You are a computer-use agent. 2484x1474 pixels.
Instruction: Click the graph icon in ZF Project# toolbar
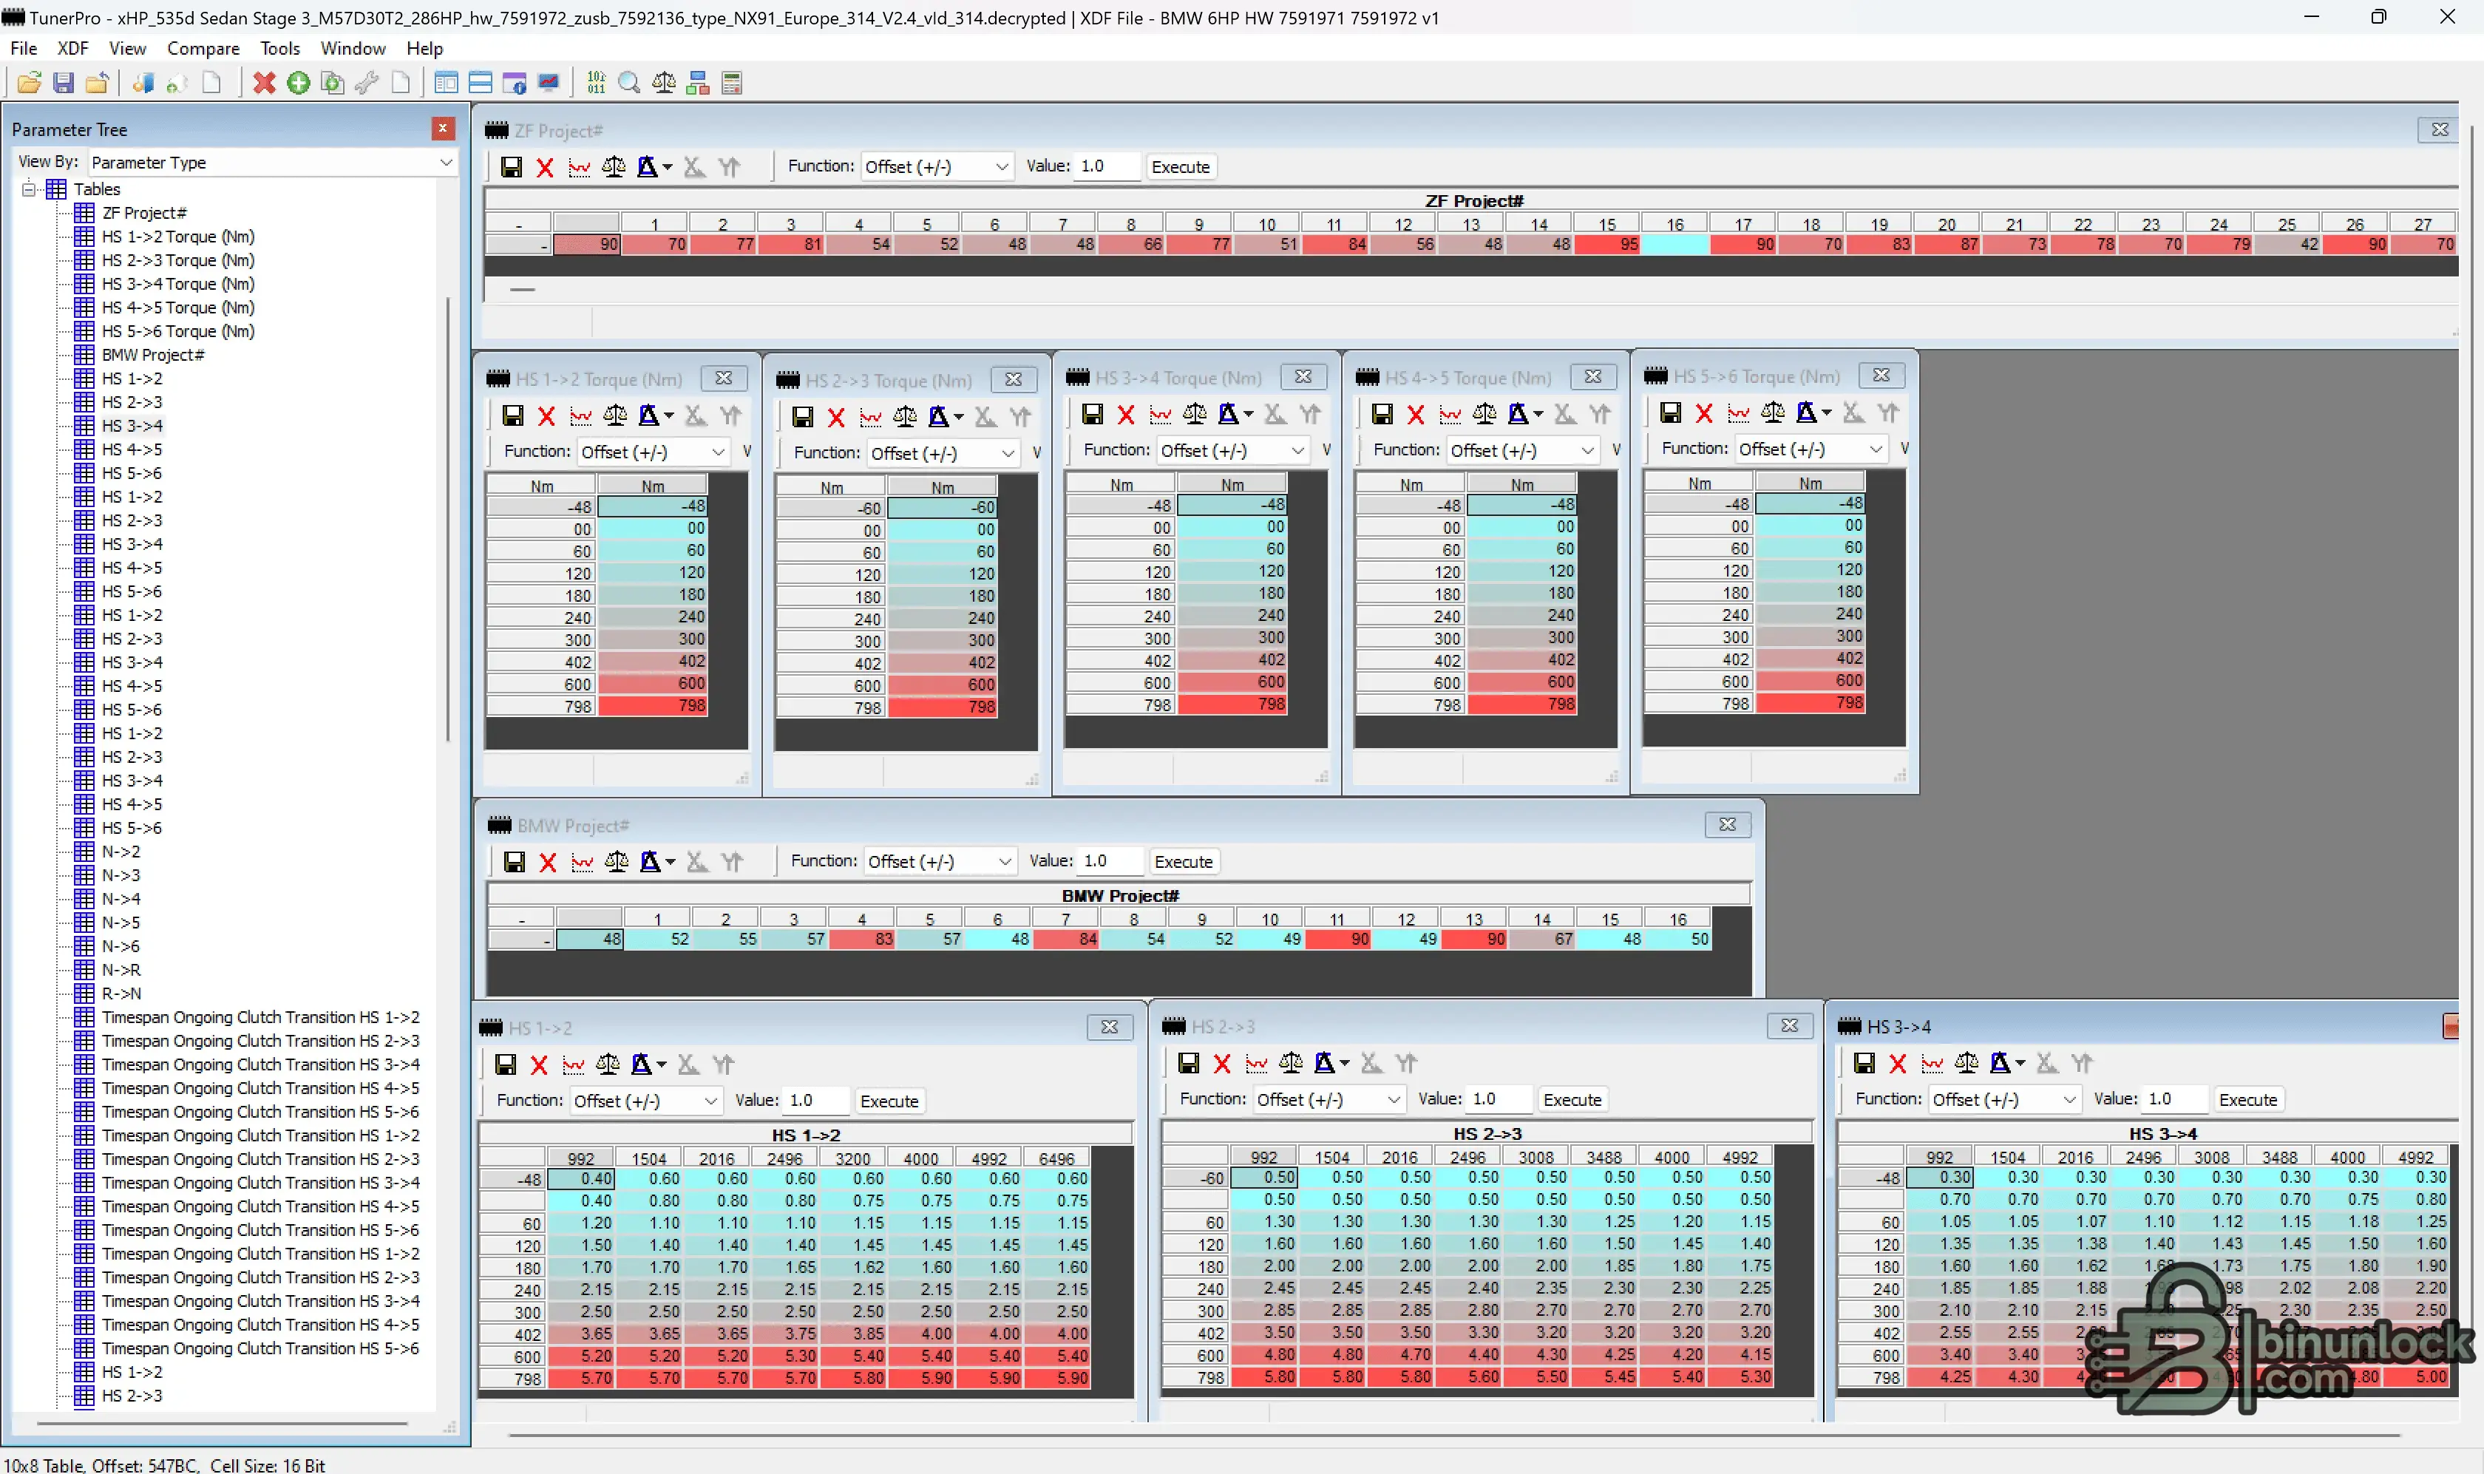579,167
